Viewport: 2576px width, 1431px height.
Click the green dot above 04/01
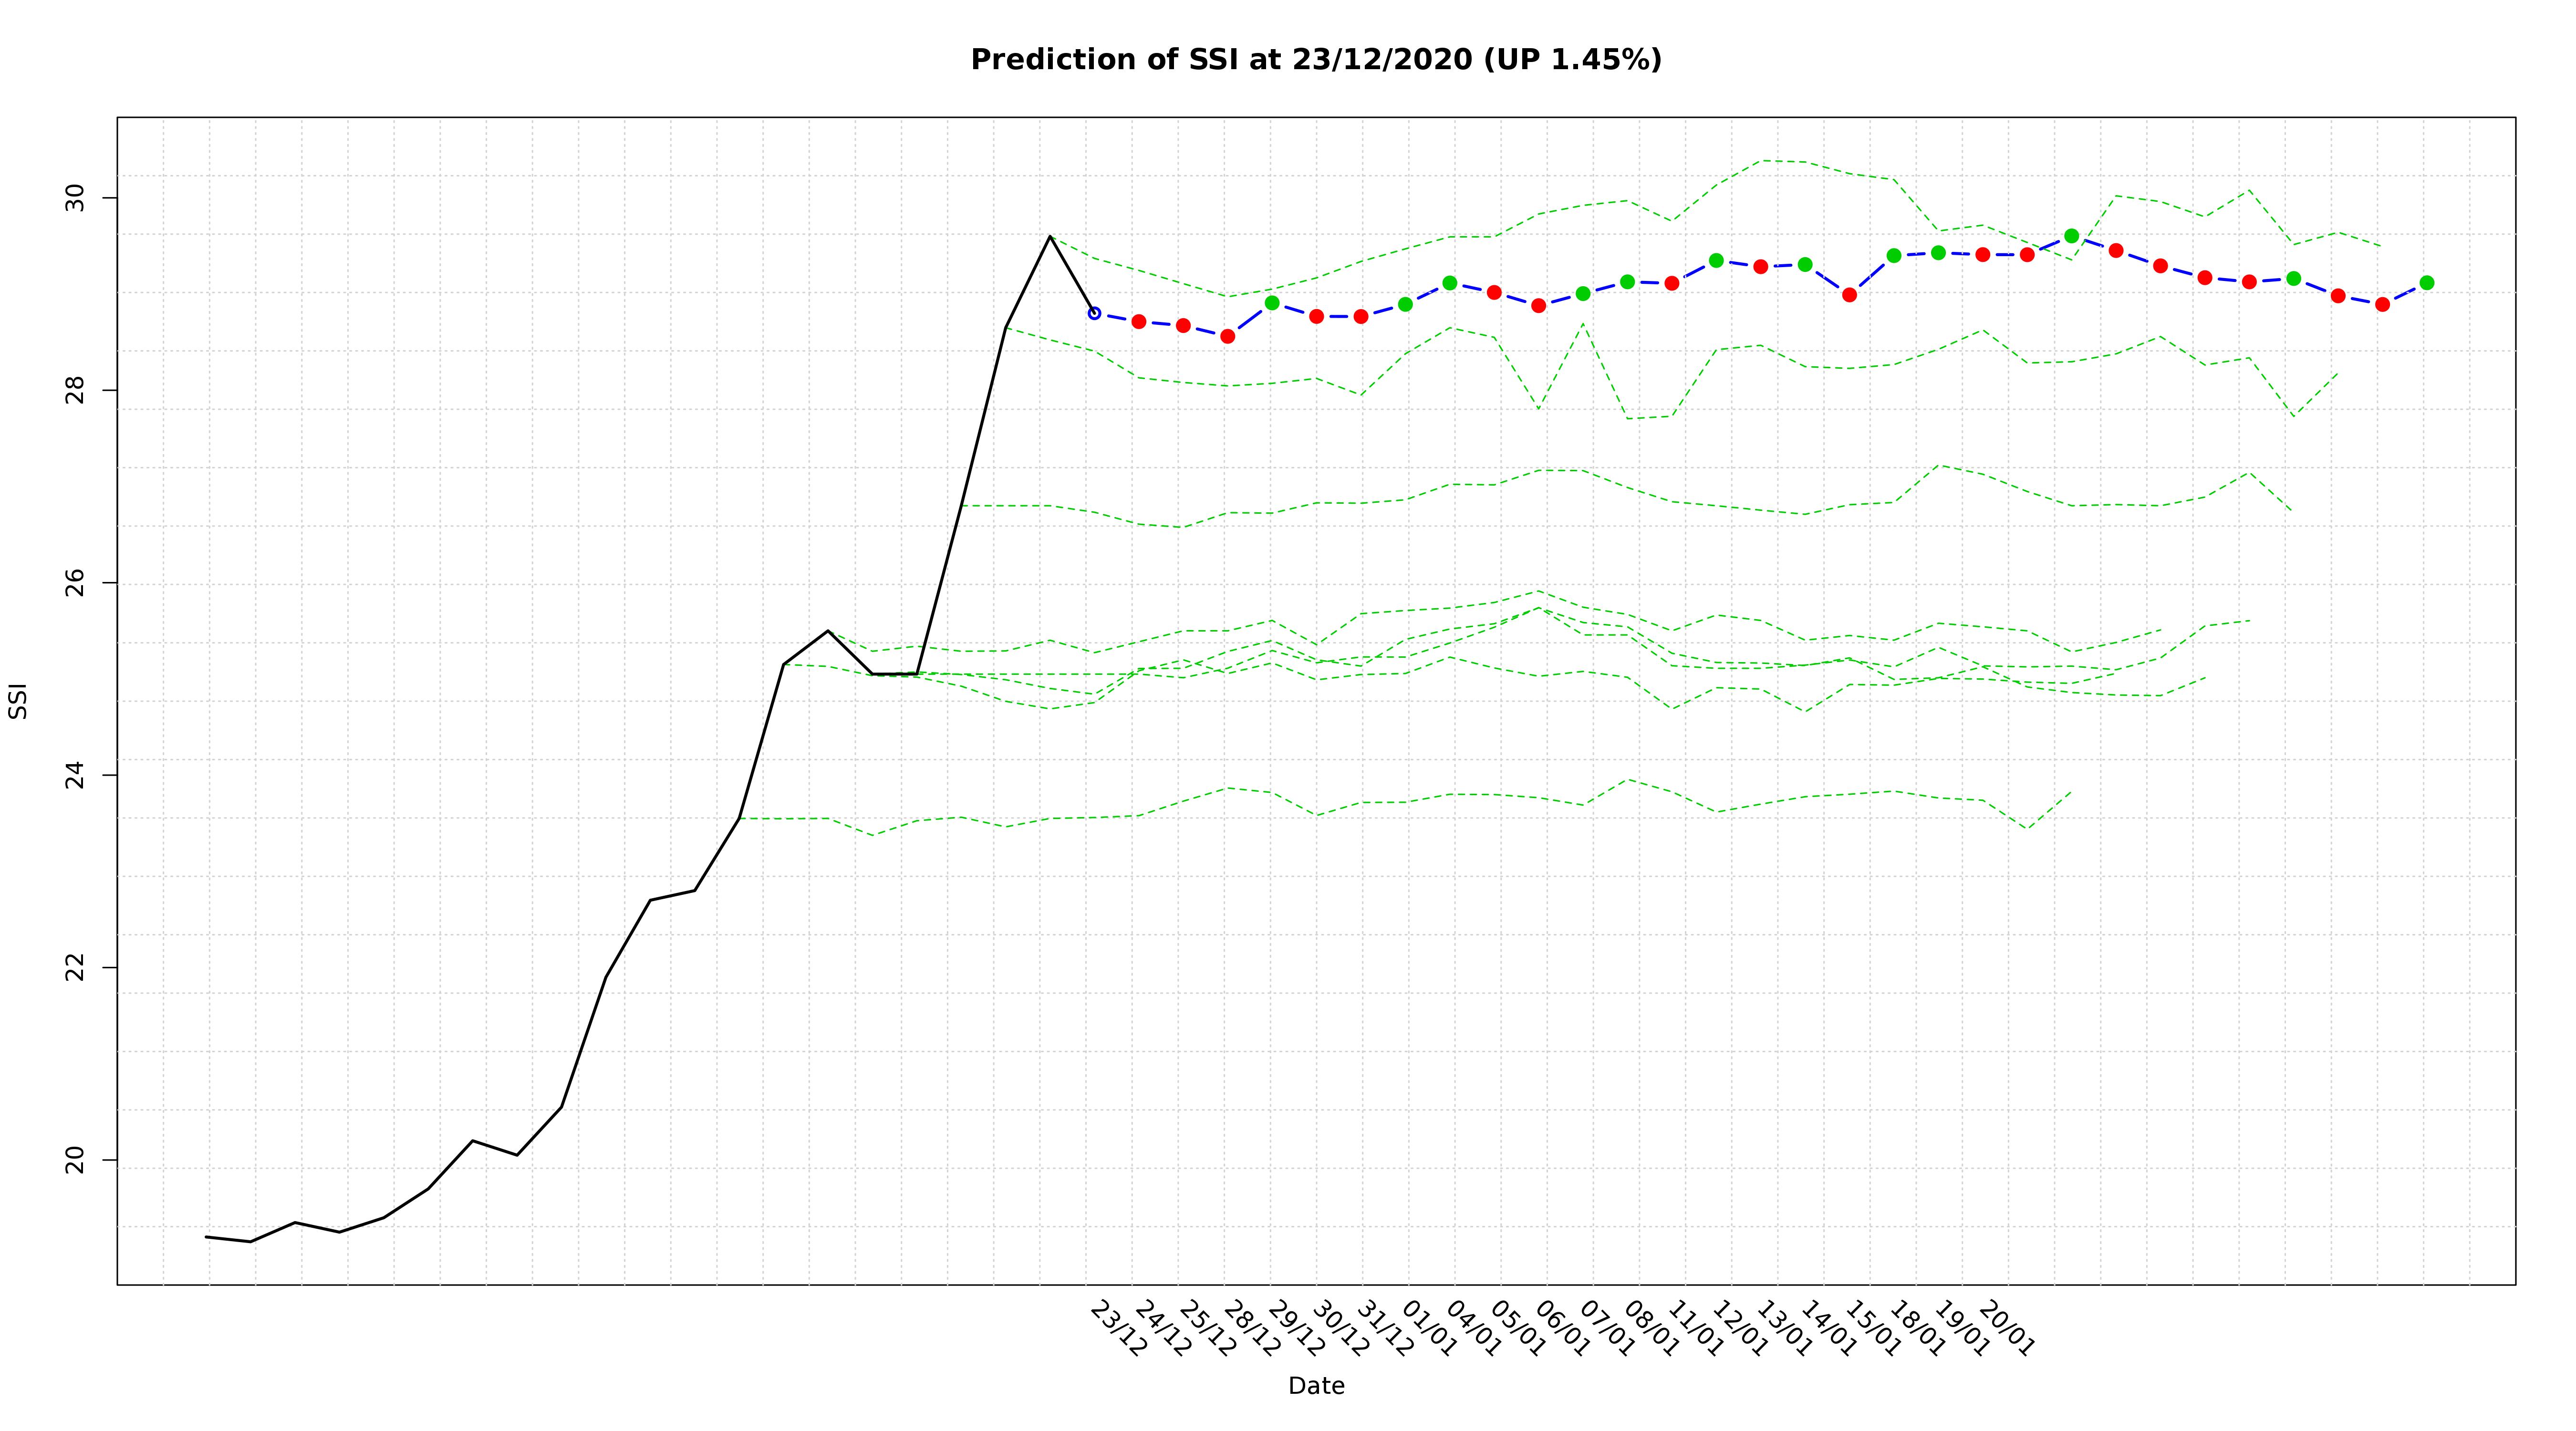(x=1449, y=283)
